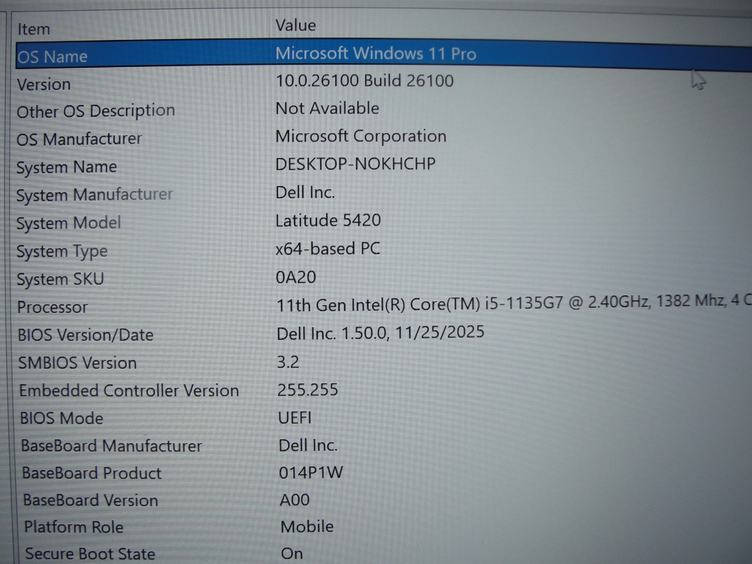Select the BIOS Mode row
This screenshot has height=564, width=752.
coord(62,418)
